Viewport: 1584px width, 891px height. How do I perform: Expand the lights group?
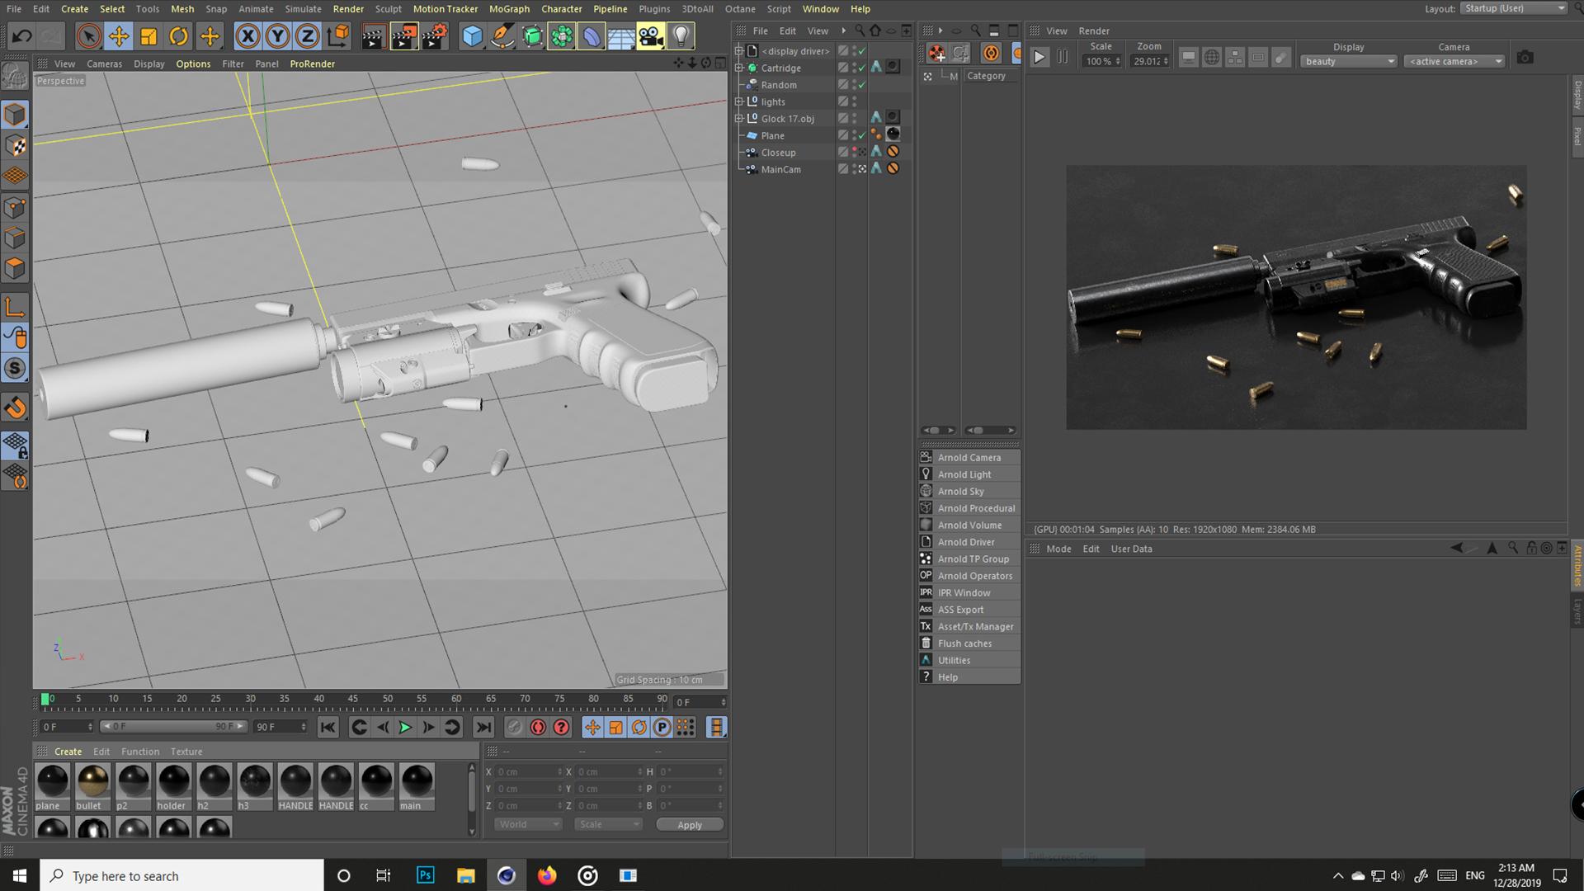739,101
